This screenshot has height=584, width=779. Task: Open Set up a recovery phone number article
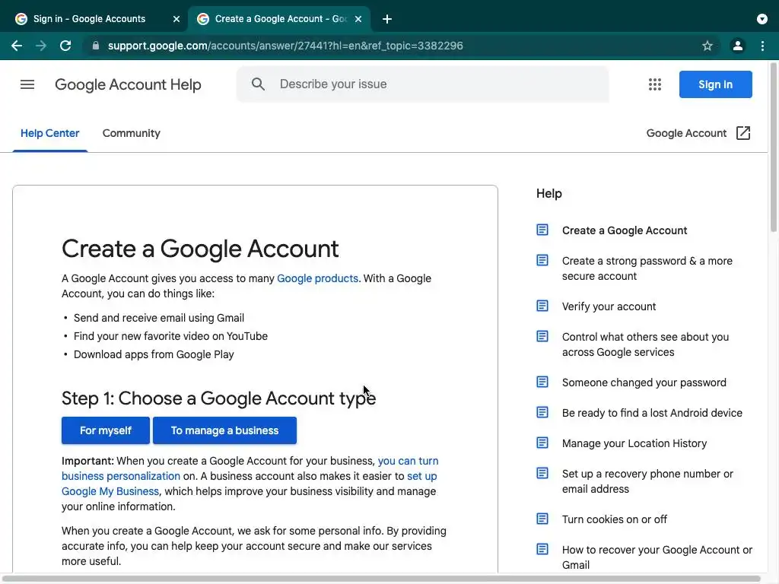(647, 481)
